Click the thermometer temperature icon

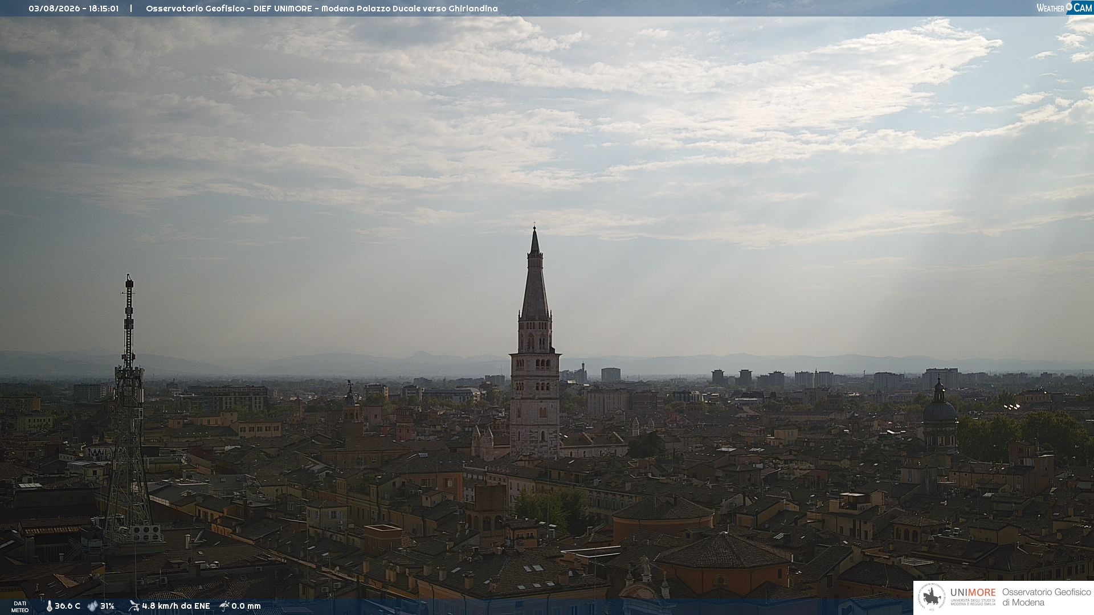(49, 606)
